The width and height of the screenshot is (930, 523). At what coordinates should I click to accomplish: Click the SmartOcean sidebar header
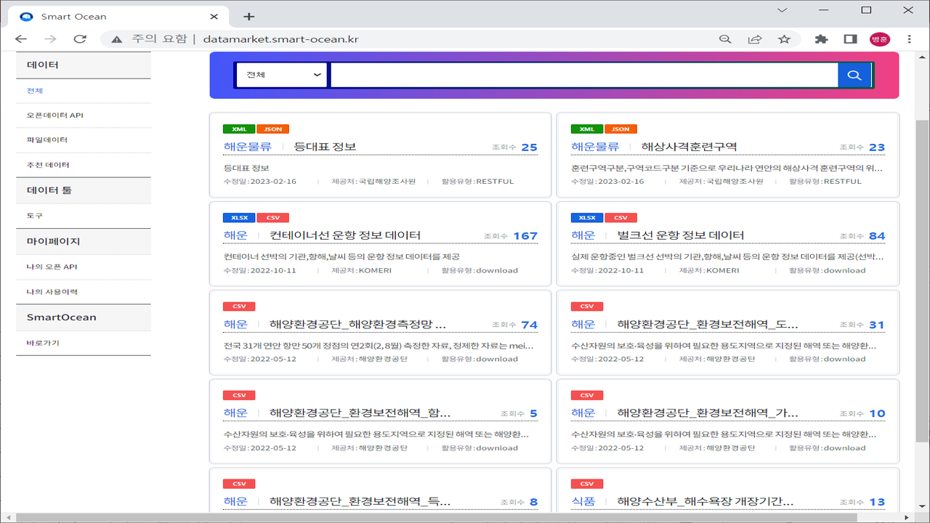click(x=84, y=317)
